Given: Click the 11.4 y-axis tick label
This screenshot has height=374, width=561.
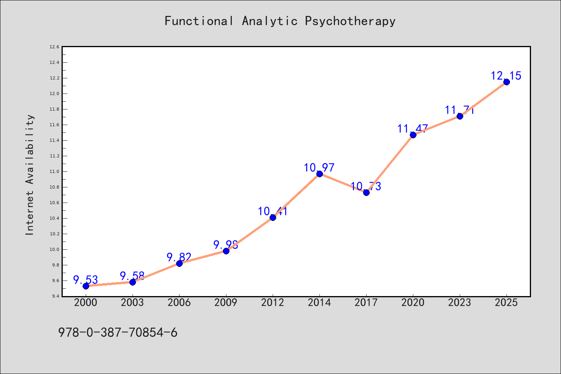Looking at the screenshot, I should (54, 140).
